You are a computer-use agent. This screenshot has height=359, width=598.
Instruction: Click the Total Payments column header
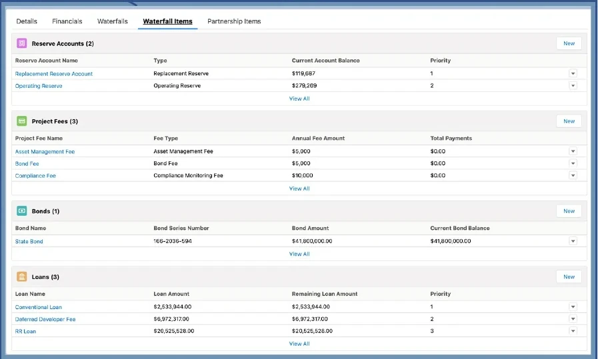click(451, 139)
